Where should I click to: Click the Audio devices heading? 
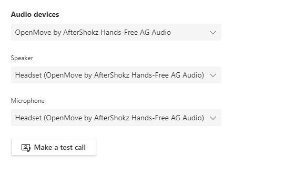[35, 14]
